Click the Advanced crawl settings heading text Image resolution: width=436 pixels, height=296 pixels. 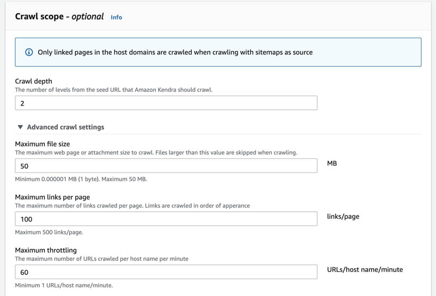click(x=65, y=127)
